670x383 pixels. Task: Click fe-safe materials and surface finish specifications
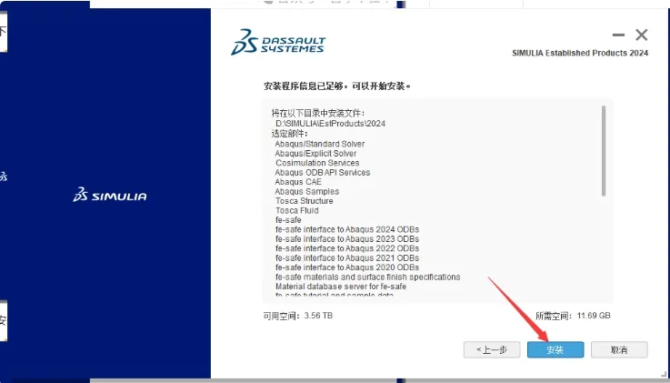(368, 277)
